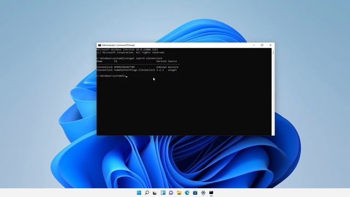Click the 'Administrator: Command Prompt' title text
Image resolution: width=350 pixels, height=197 pixels.
coord(118,45)
